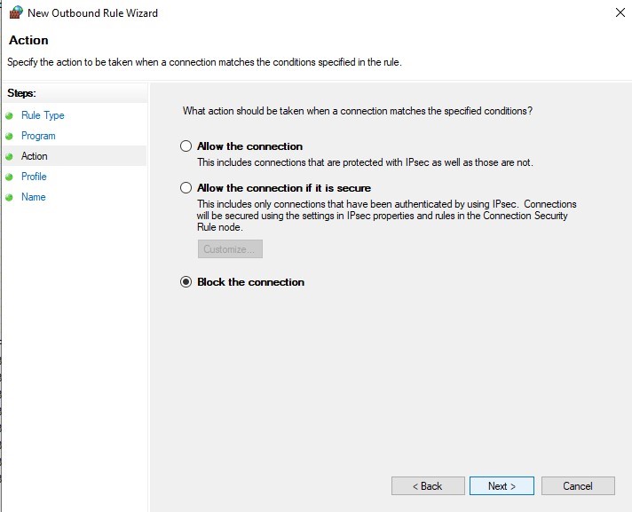Click green bullet beside Profile step
Image resolution: width=632 pixels, height=512 pixels.
pyautogui.click(x=9, y=177)
